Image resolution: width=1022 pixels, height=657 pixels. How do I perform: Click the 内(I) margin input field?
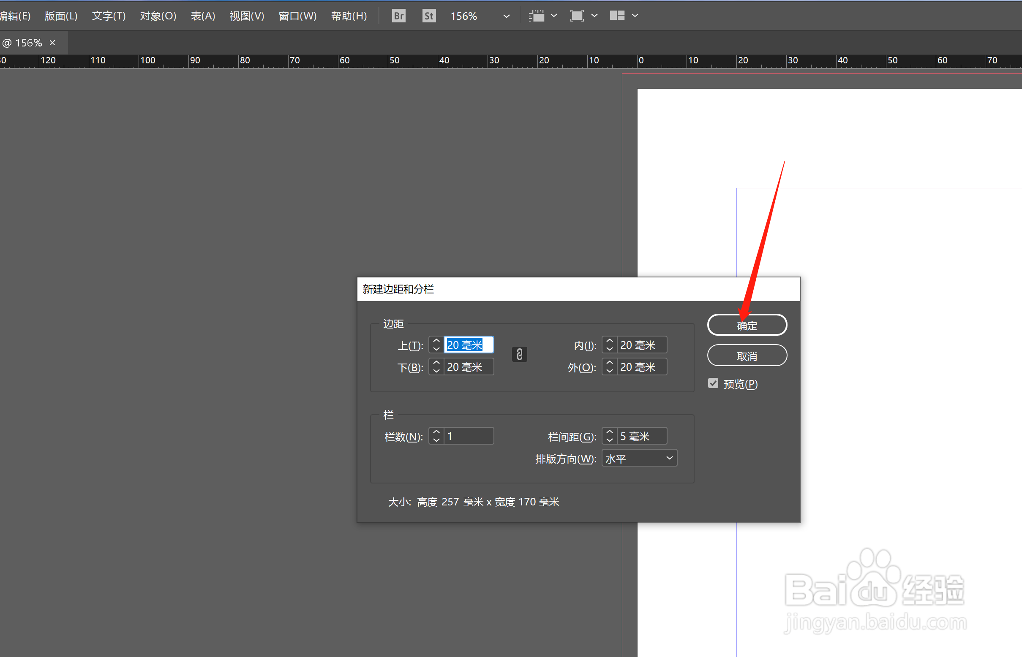click(x=642, y=345)
